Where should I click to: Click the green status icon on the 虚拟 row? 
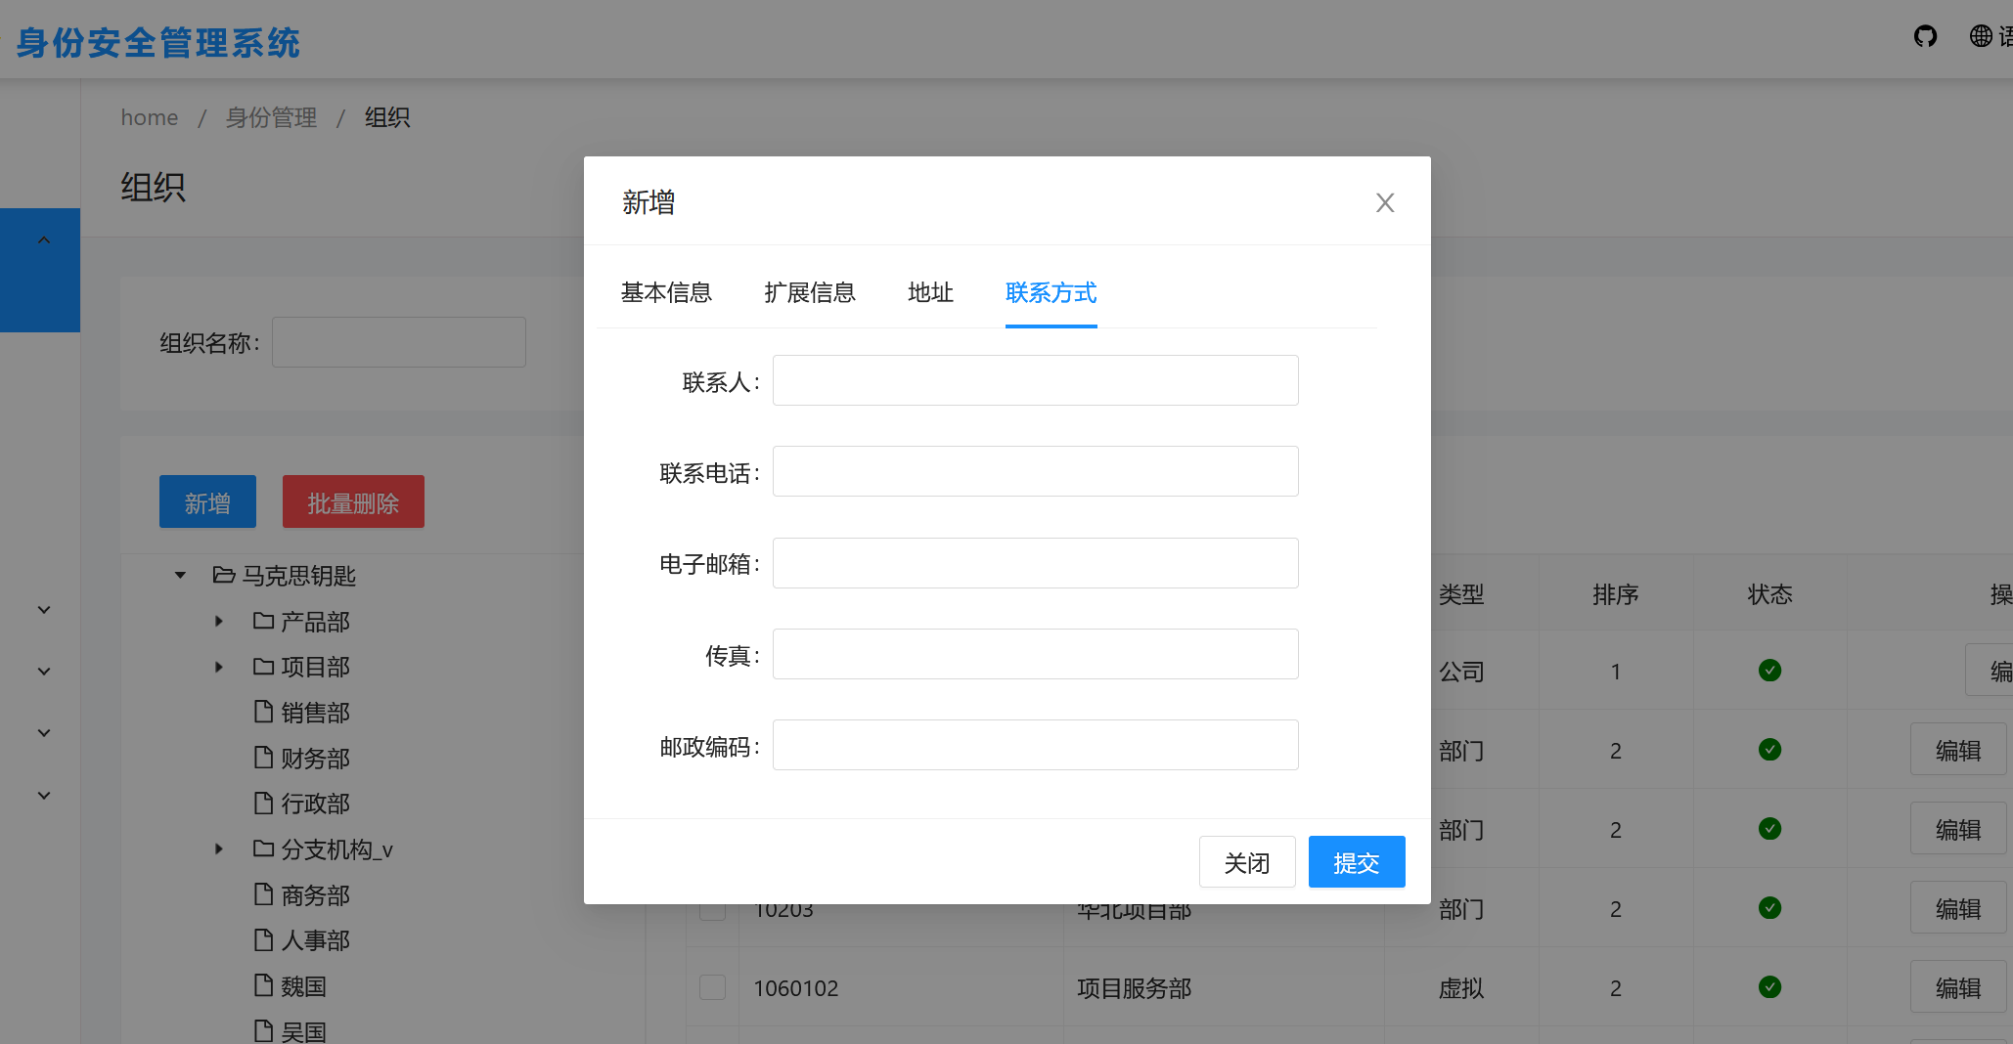click(x=1769, y=987)
